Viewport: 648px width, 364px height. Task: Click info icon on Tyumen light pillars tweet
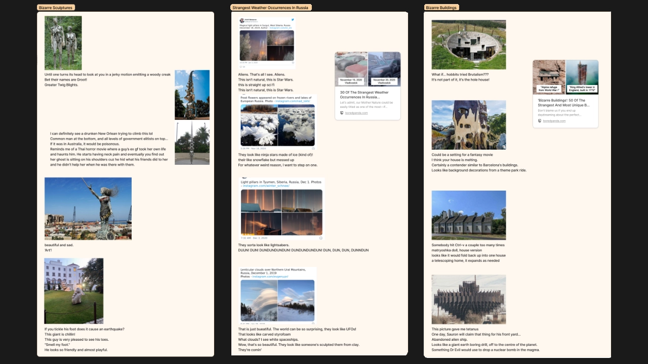(x=320, y=238)
